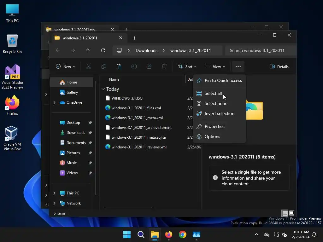
Task: Collapse the Today group
Action: point(103,89)
